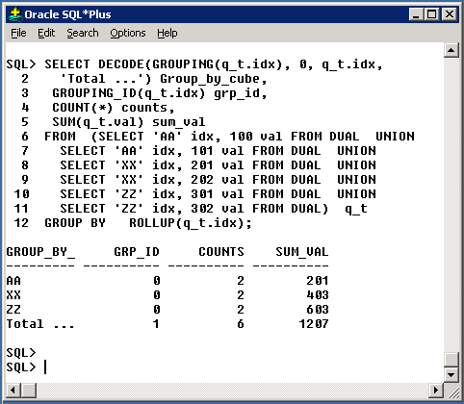Screen dimensions: 464x404
Task: Click the ZZ result row label
Action: pos(13,310)
